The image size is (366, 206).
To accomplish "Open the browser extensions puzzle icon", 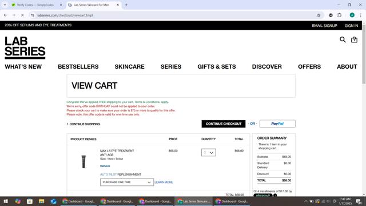I will click(x=339, y=15).
